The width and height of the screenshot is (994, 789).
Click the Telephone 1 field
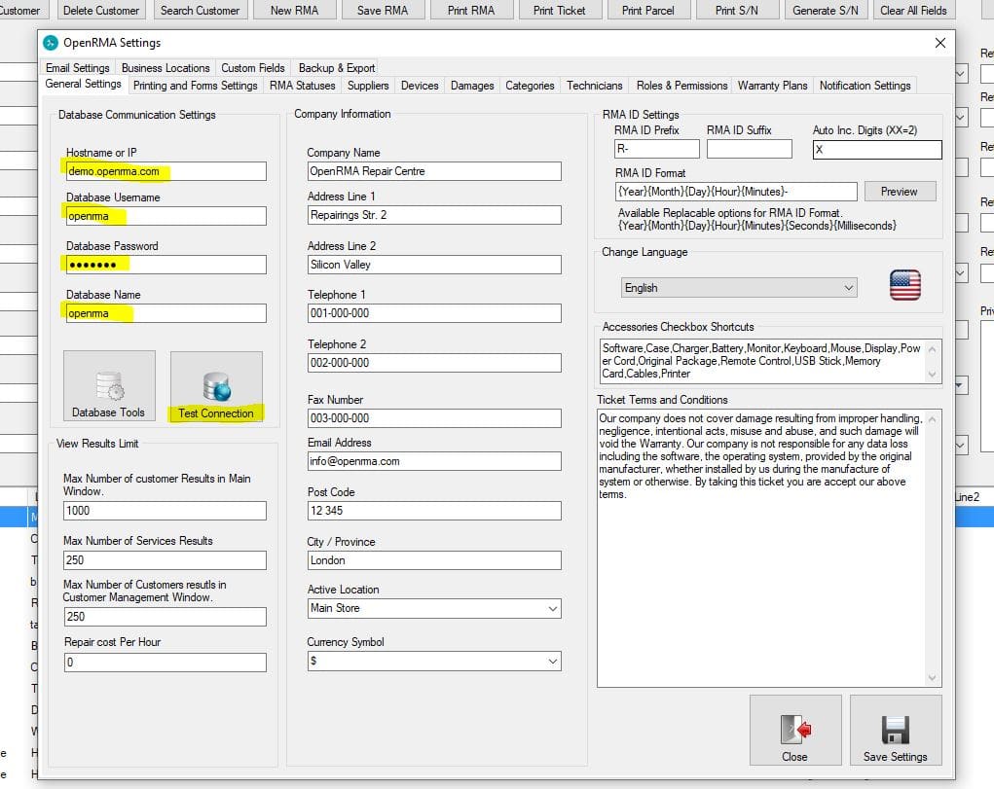coord(434,313)
